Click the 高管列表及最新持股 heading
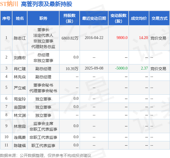Screen dimensions: 170x158 [x=46, y=4]
